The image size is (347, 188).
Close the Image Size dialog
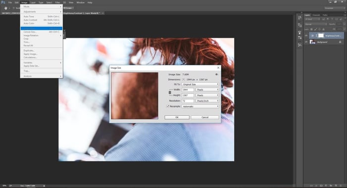(218, 68)
